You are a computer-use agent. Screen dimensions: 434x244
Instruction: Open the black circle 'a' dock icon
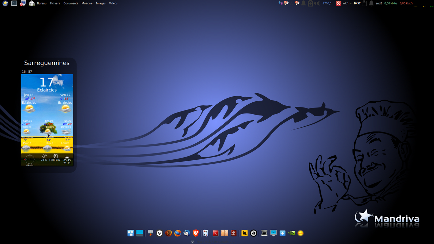pos(254,233)
